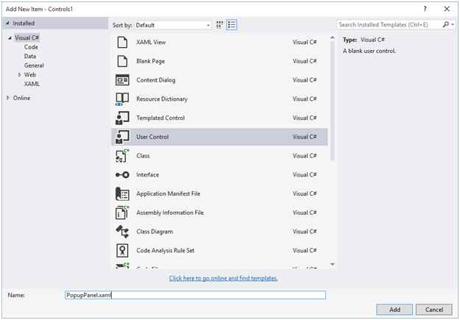Click the Application Manifest File icon
This screenshot has height=320, width=460.
[x=122, y=194]
